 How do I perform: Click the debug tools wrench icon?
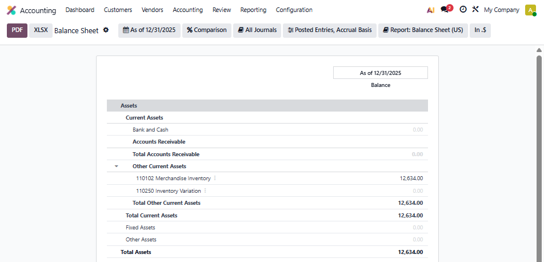(475, 10)
